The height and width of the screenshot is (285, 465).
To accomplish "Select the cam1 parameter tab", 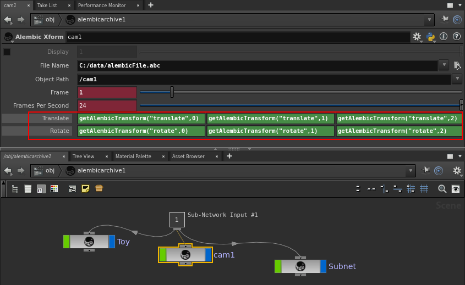I will 10,5.
